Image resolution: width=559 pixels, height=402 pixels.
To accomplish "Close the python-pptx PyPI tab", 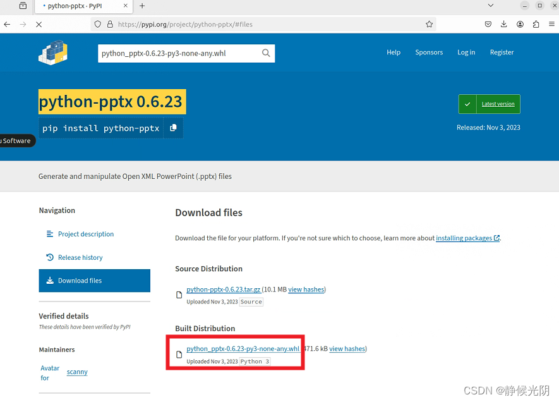I will pos(126,6).
